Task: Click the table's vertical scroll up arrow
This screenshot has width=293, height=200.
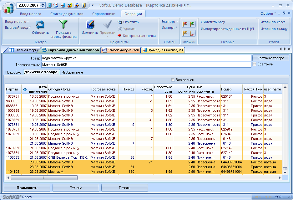Action: 285,87
